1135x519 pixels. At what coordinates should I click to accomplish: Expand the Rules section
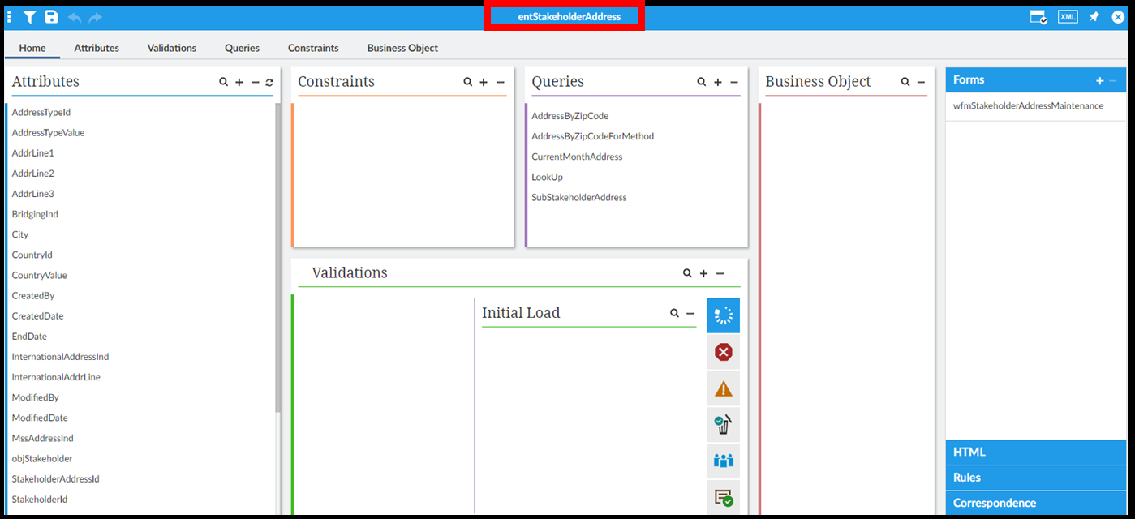coord(1036,478)
